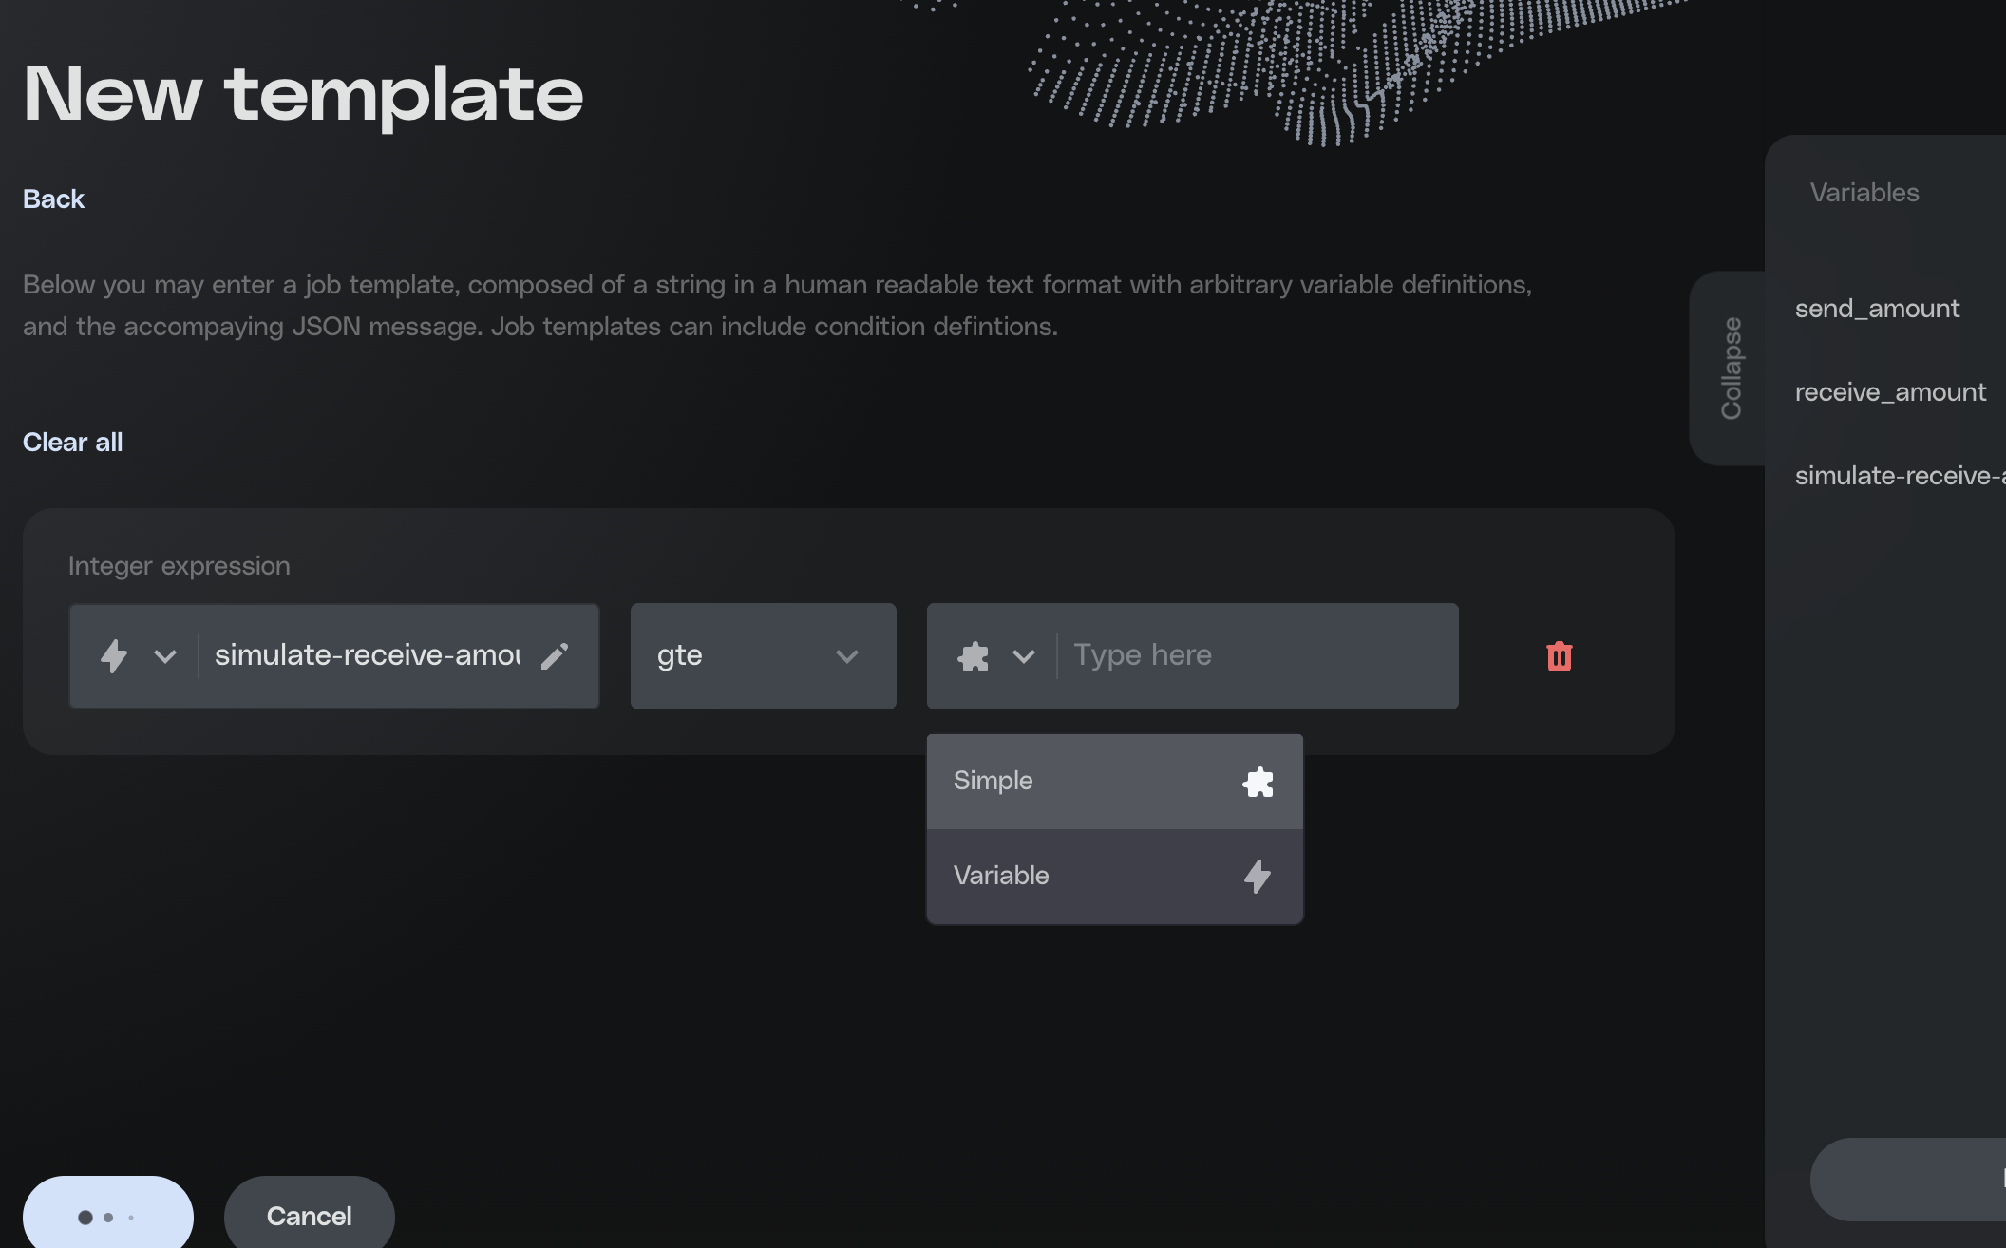
Task: Click the lightning bolt icon in the left field
Action: [x=114, y=656]
